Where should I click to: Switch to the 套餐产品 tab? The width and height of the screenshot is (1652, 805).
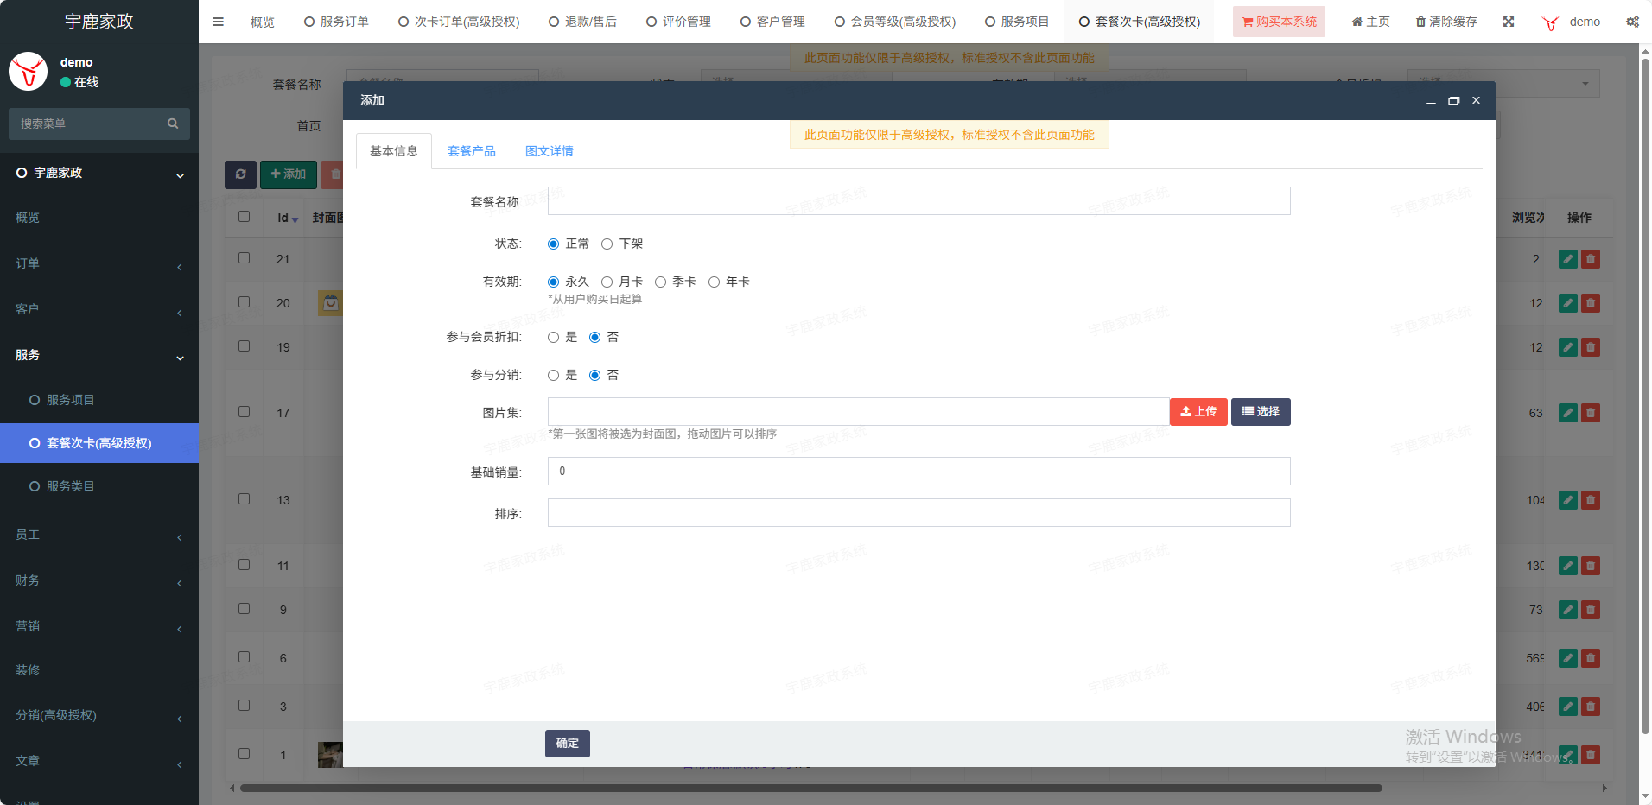pyautogui.click(x=471, y=151)
